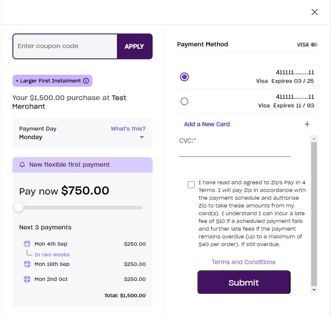This screenshot has width=331, height=317.
Task: Open the What's this? link
Action: pyautogui.click(x=128, y=129)
